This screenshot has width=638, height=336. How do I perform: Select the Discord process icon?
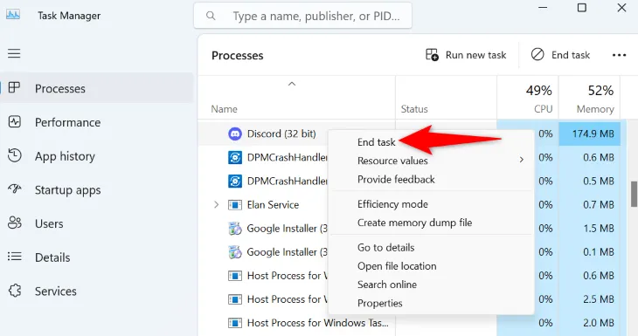235,134
